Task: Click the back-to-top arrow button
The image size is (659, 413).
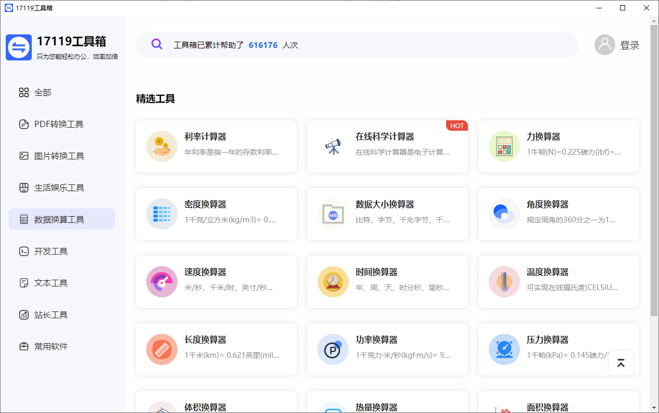Action: pos(621,363)
